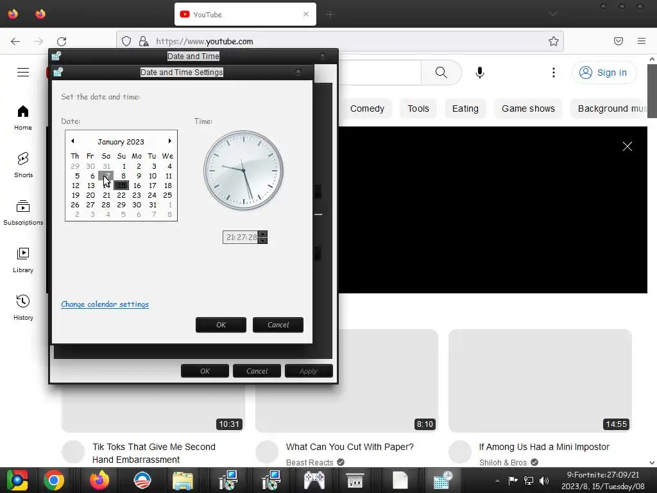Open file explorer folder on taskbar
The width and height of the screenshot is (657, 493).
(x=183, y=480)
